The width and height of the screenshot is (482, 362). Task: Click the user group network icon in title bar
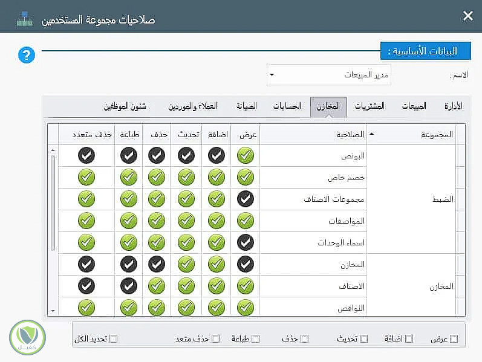tap(25, 19)
